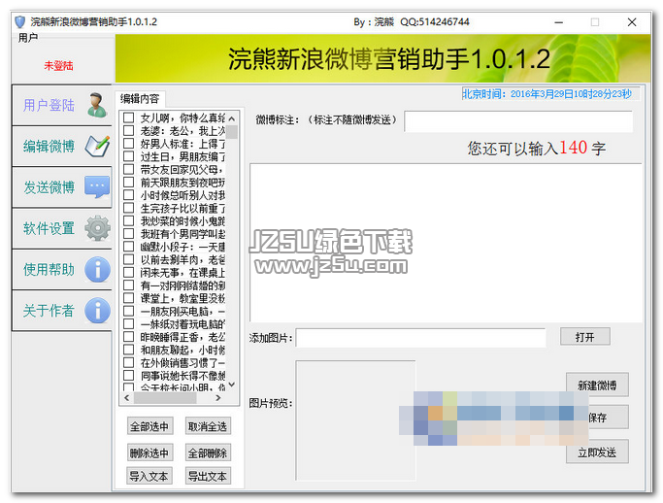Select list text 有一对刚刚结婚的

coord(182,285)
